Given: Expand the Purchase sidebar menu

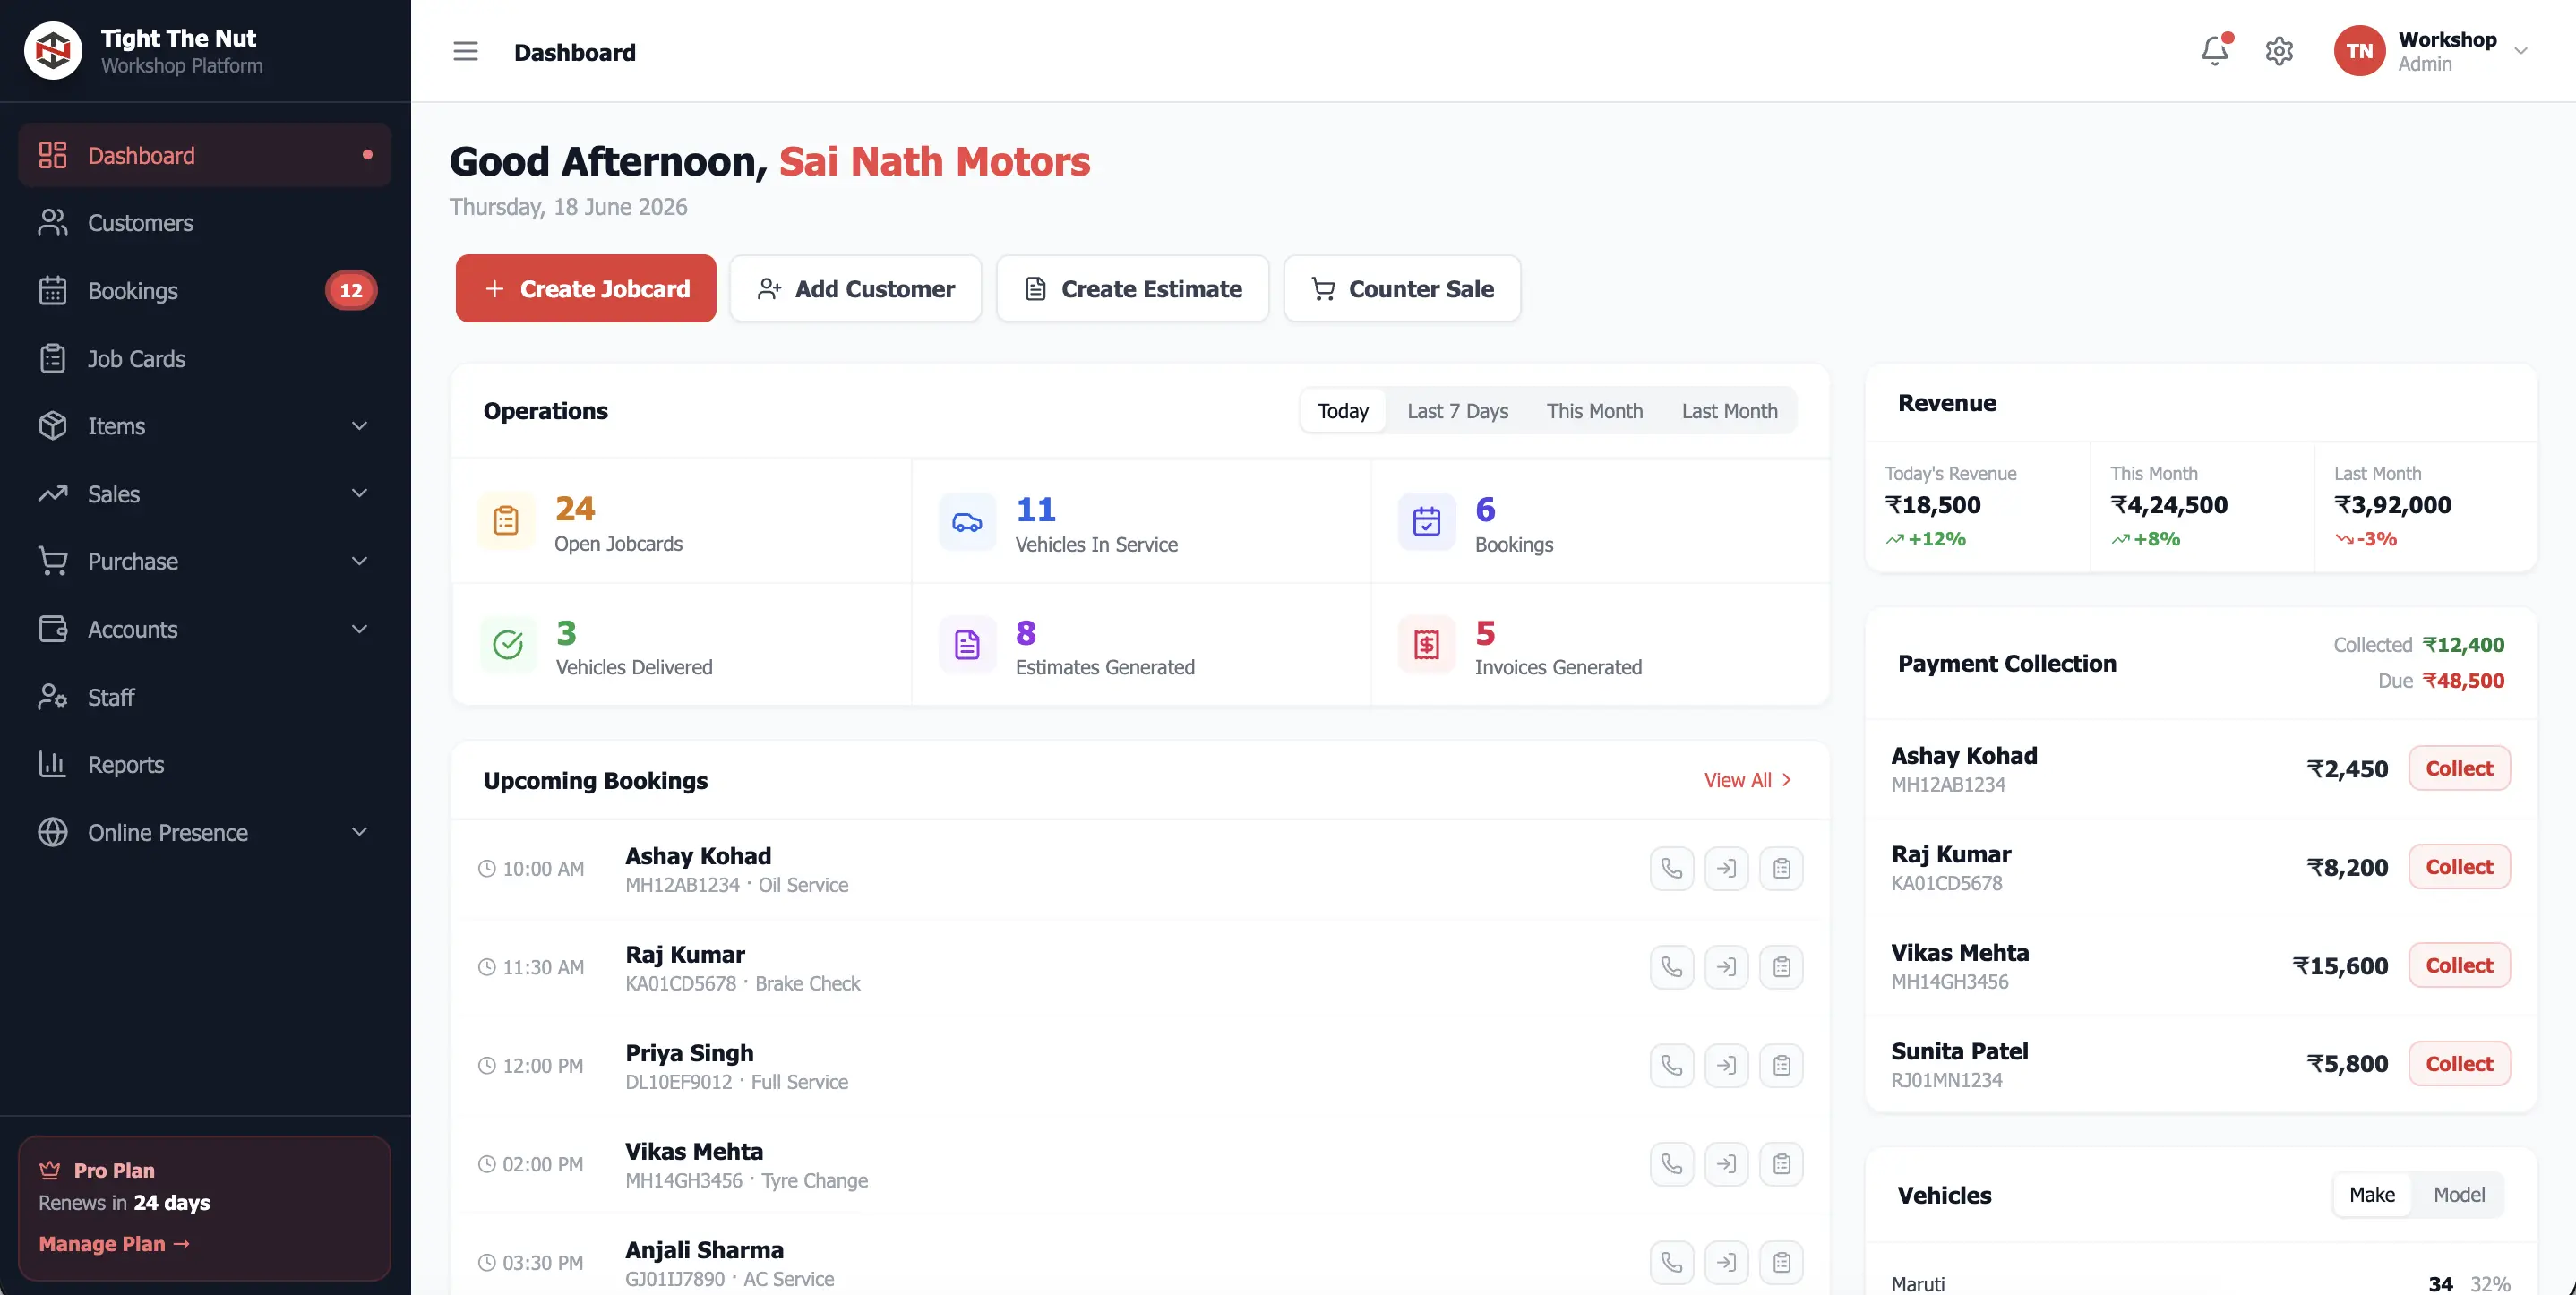Looking at the screenshot, I should (204, 561).
